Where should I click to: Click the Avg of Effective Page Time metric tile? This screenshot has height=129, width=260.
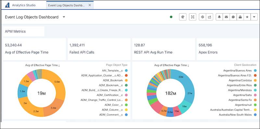click(x=34, y=49)
